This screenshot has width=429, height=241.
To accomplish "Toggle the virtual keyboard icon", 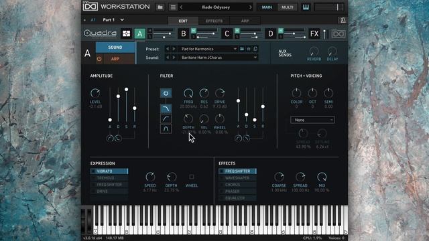I will click(x=306, y=7).
